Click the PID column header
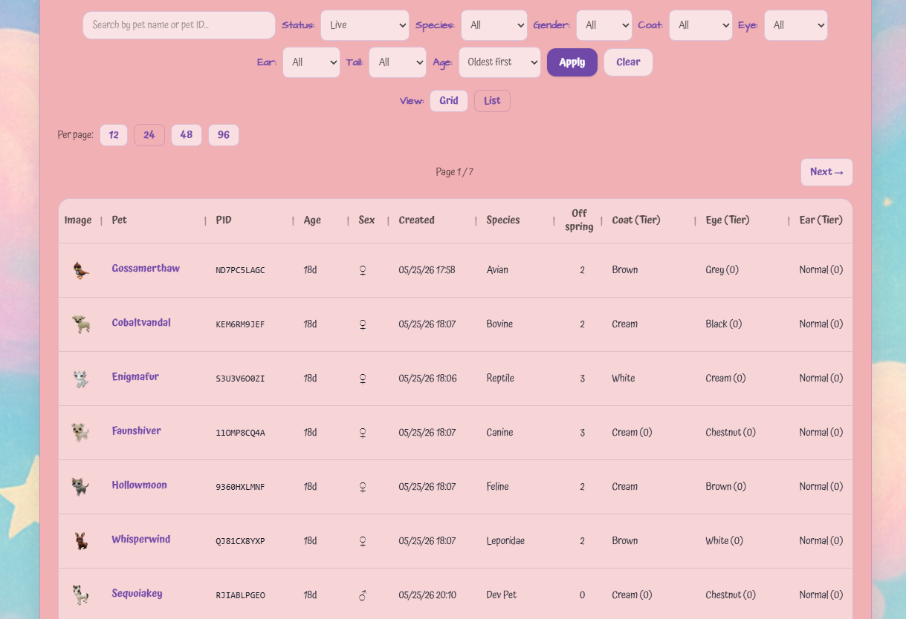Image resolution: width=906 pixels, height=619 pixels. coord(224,220)
